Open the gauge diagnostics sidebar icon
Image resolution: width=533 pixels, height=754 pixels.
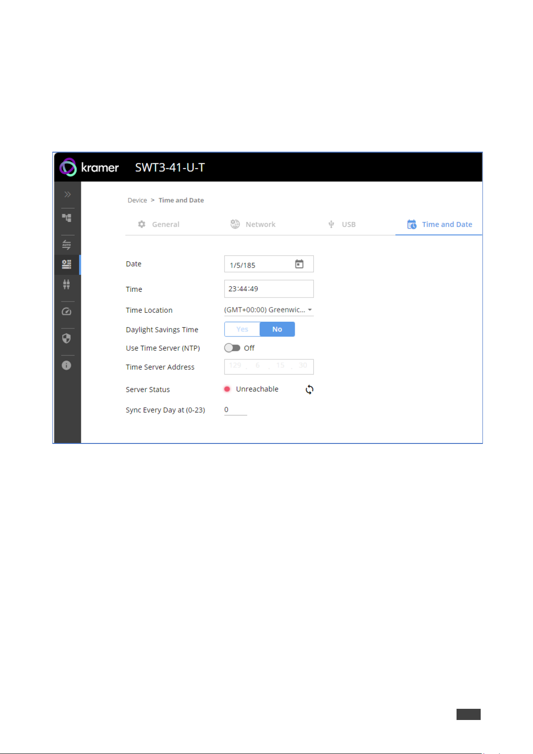[67, 311]
